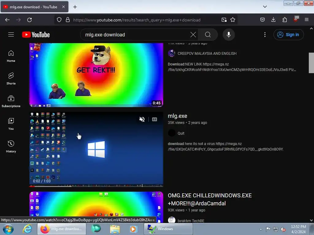Open Action Center flag tray icon

pos(268,229)
